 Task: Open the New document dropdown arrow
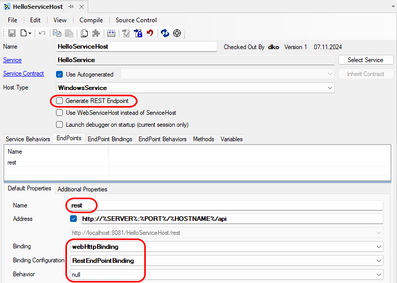(x=30, y=33)
